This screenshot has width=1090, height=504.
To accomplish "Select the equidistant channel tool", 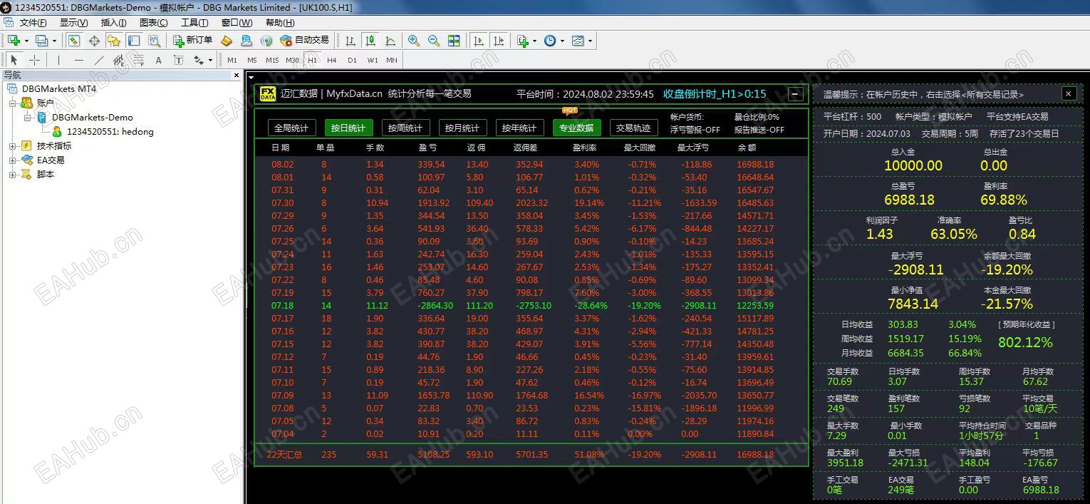I will (x=118, y=60).
